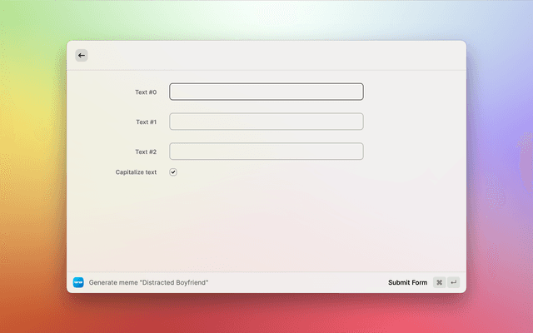This screenshot has height=333, width=533.
Task: Click the "Capitalize text" label
Action: pyautogui.click(x=136, y=172)
